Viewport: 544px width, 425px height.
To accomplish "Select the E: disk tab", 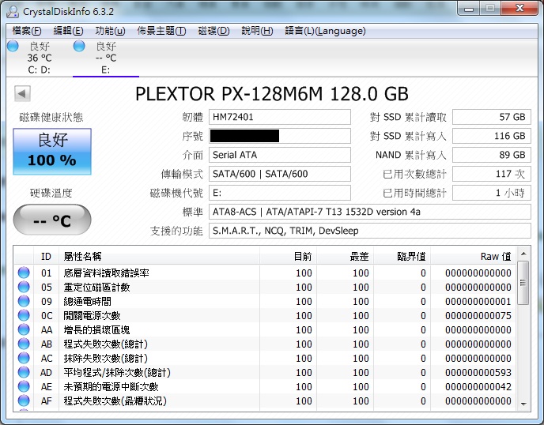I will pos(106,58).
